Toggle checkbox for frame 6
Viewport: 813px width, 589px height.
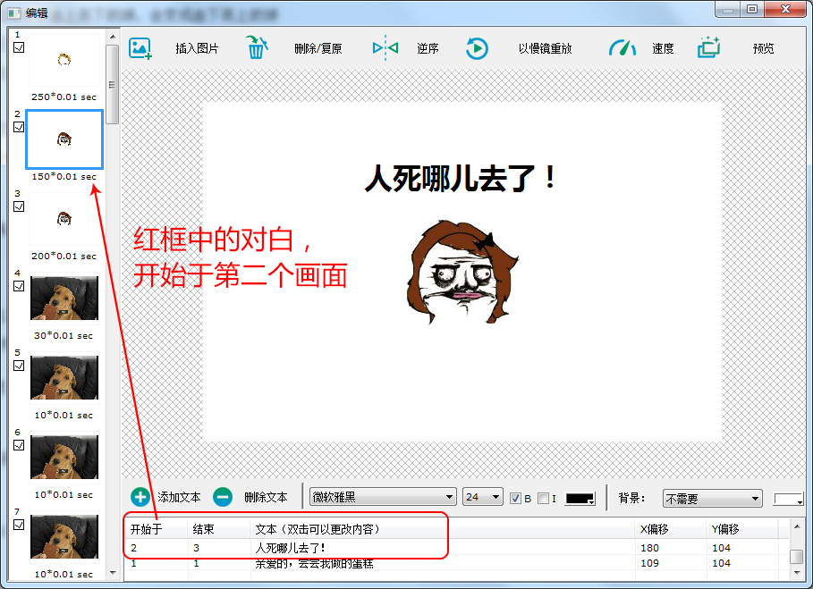(19, 445)
